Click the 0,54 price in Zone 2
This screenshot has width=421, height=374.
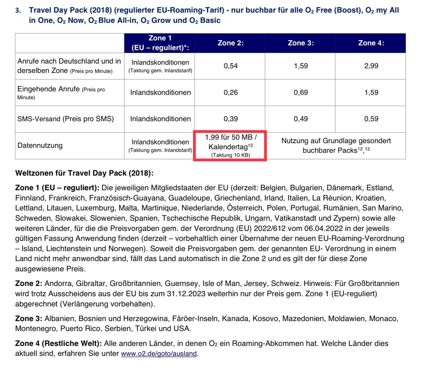point(231,66)
